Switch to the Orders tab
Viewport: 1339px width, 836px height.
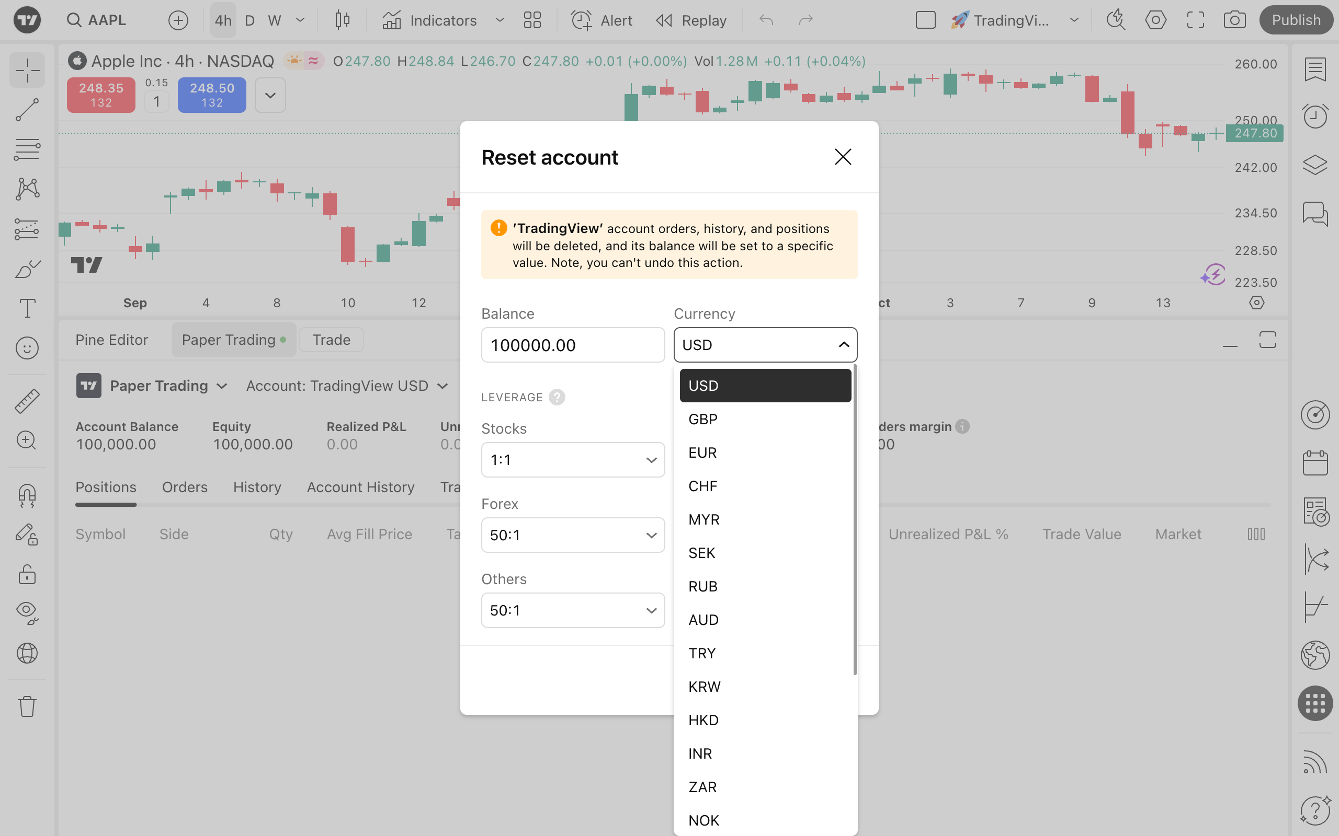coord(184,487)
